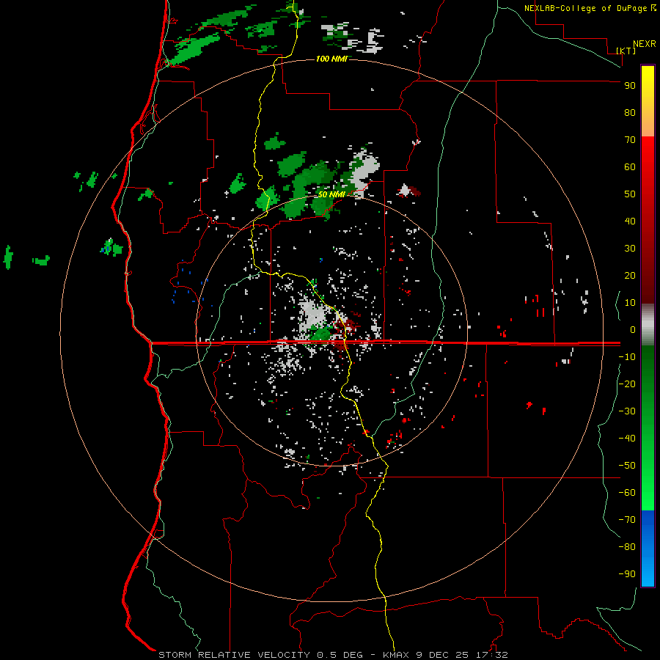
Task: Click the 60 value on velocity scale
Action: click(x=630, y=167)
